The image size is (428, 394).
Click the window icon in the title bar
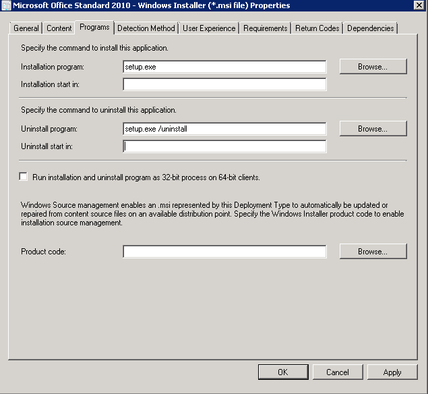[6, 5]
